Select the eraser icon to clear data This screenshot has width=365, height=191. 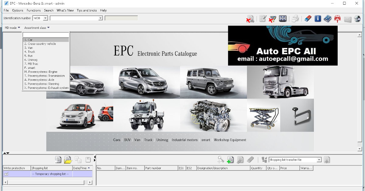(x=307, y=18)
